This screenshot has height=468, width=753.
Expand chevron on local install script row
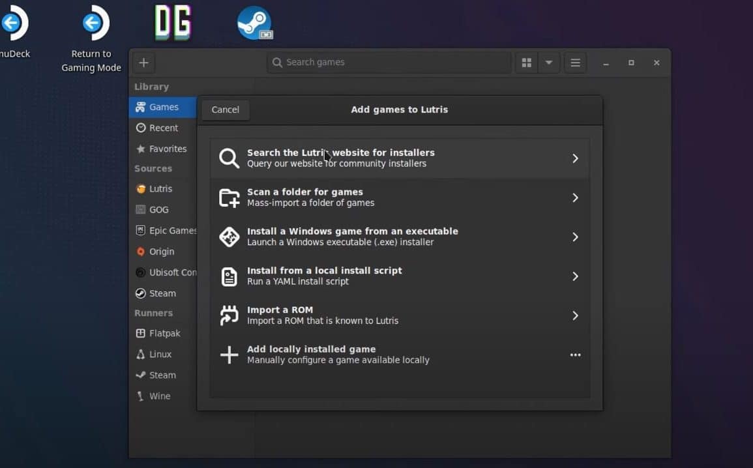(575, 276)
